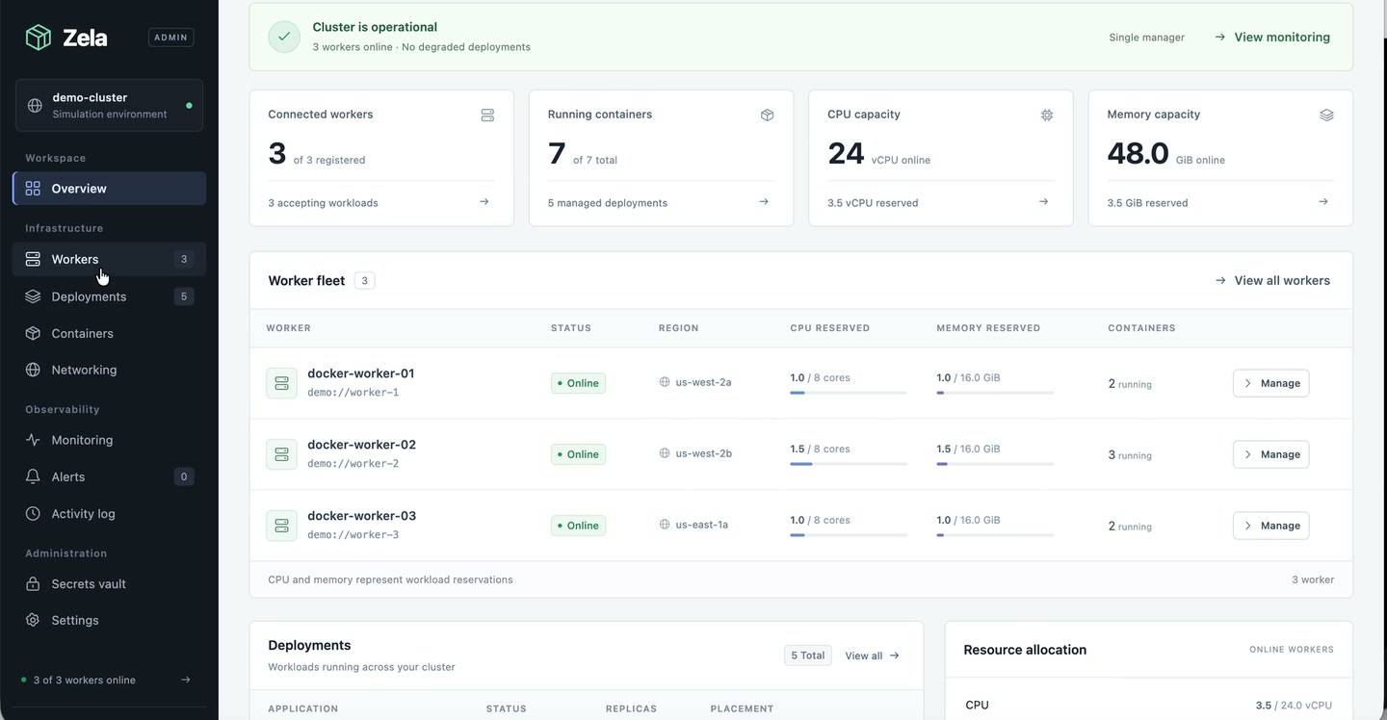This screenshot has height=720, width=1387.
Task: Manage docker-worker-01
Action: (1270, 383)
